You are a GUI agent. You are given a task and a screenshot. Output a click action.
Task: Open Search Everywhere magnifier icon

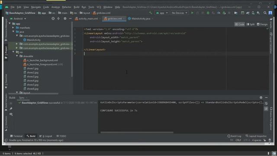tap(265, 13)
